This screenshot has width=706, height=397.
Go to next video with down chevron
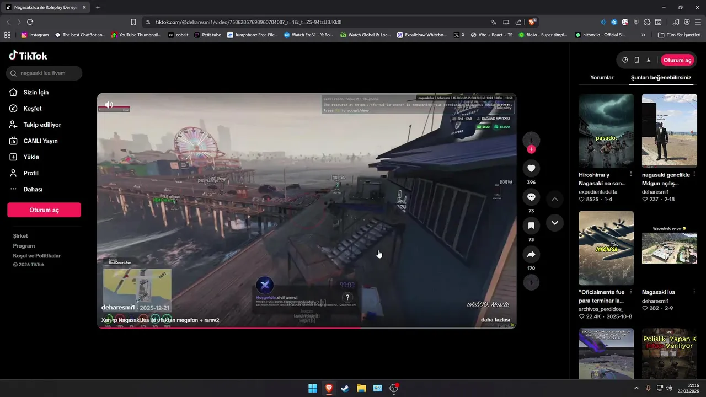tap(555, 223)
